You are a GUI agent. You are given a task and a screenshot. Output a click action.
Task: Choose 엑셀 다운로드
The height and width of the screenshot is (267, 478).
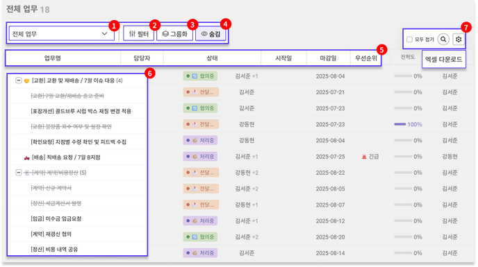click(x=443, y=59)
